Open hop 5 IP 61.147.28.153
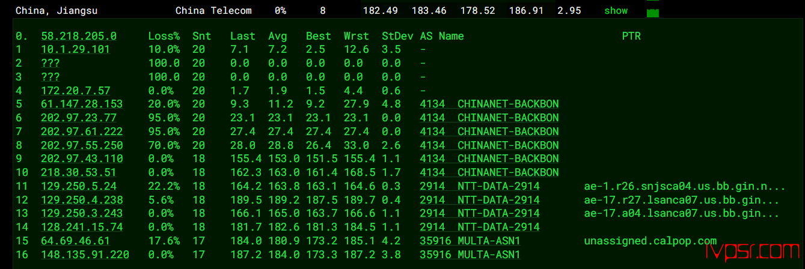This screenshot has width=805, height=269. click(82, 104)
